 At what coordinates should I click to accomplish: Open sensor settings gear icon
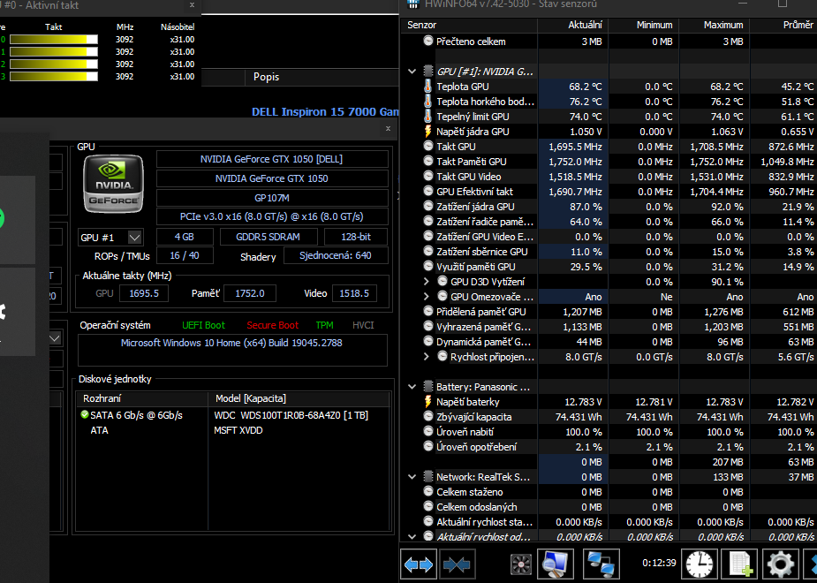point(780,563)
